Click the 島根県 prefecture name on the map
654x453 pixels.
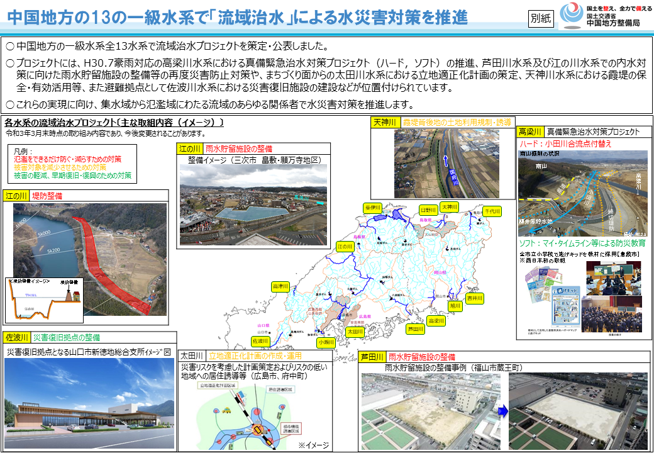point(358,237)
